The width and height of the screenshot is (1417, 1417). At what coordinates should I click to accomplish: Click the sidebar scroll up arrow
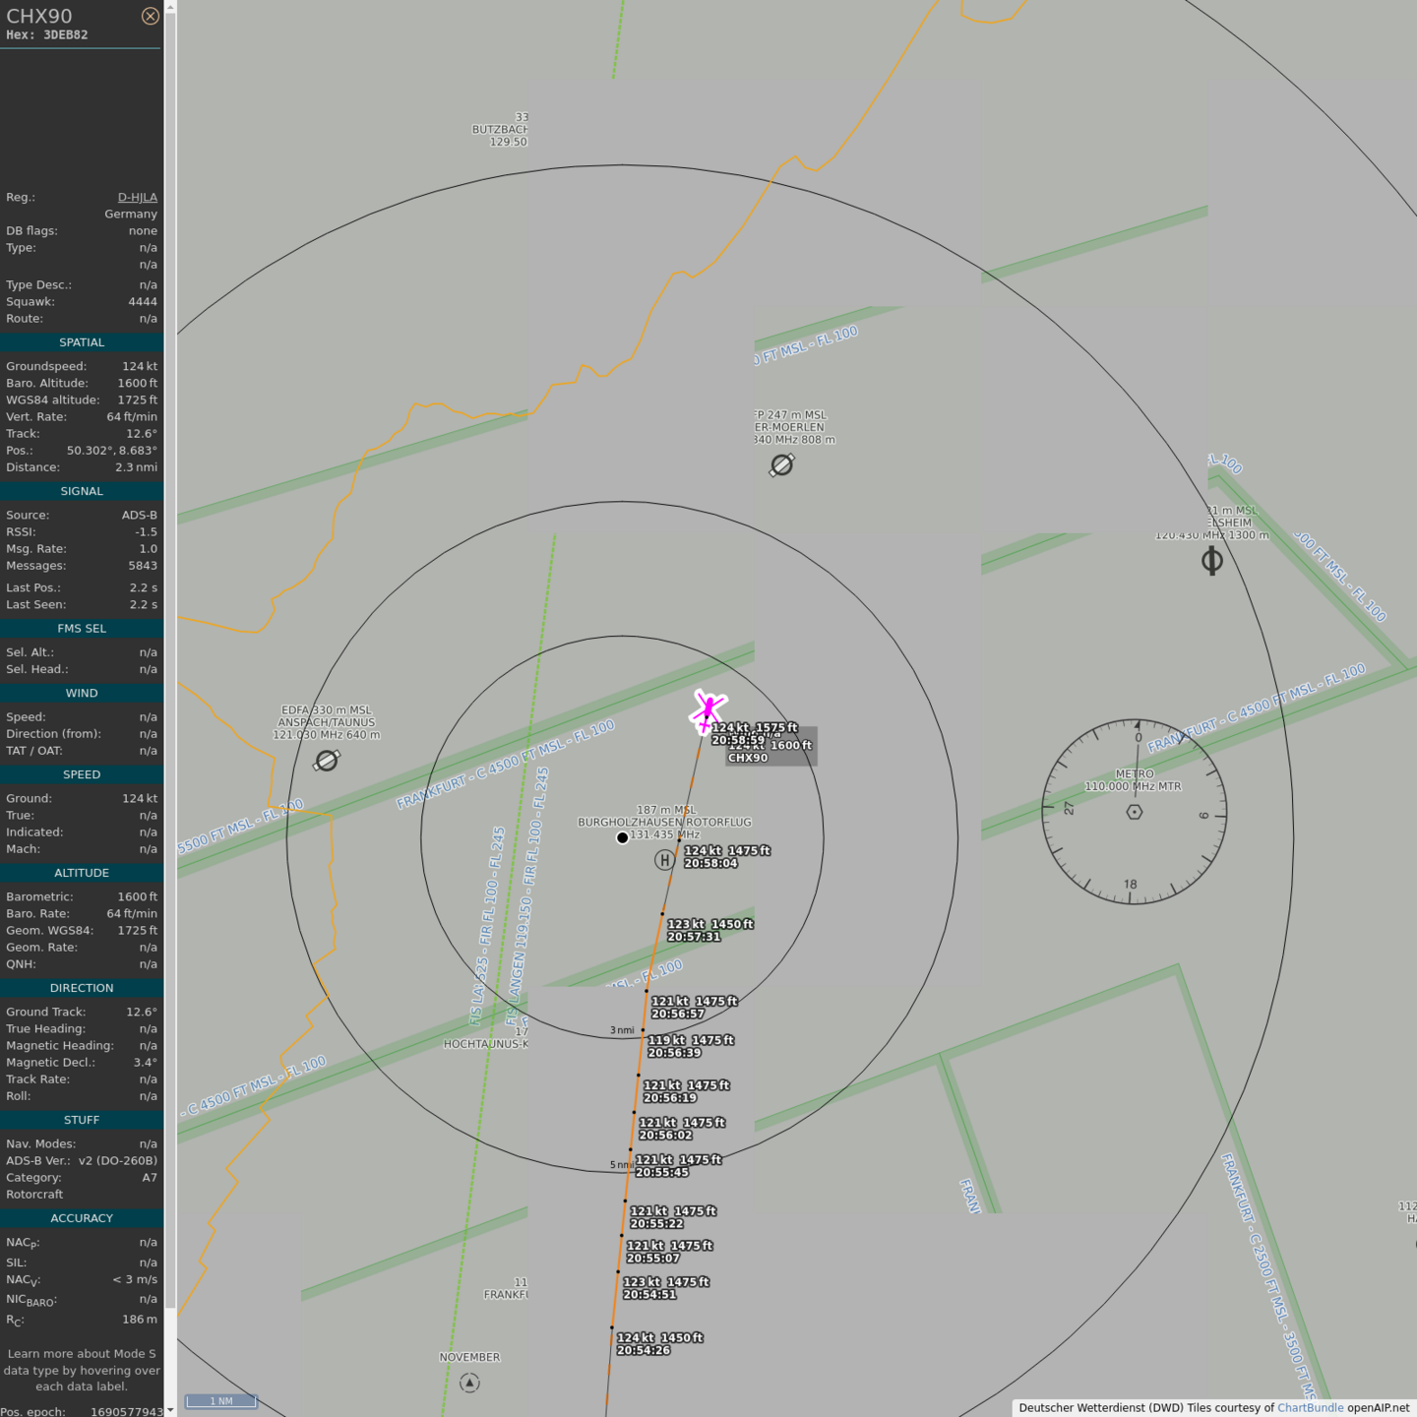click(170, 7)
